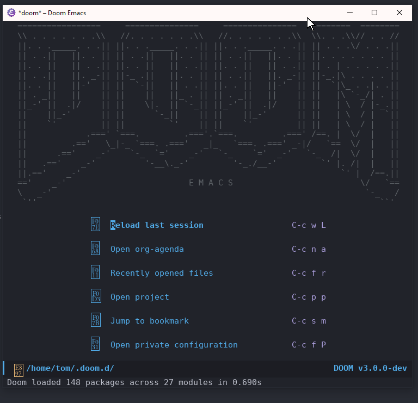Click the C-c n a keybinding text
The image size is (418, 403).
(x=309, y=249)
